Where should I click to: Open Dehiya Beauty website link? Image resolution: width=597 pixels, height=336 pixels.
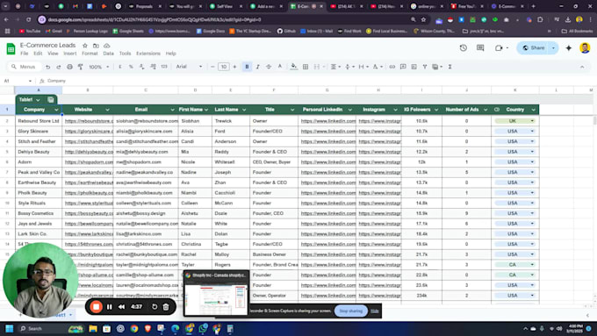[x=89, y=152]
